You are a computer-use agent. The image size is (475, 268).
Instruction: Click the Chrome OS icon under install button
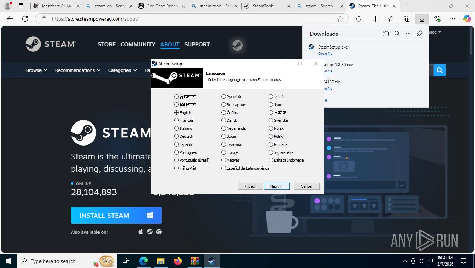click(159, 232)
